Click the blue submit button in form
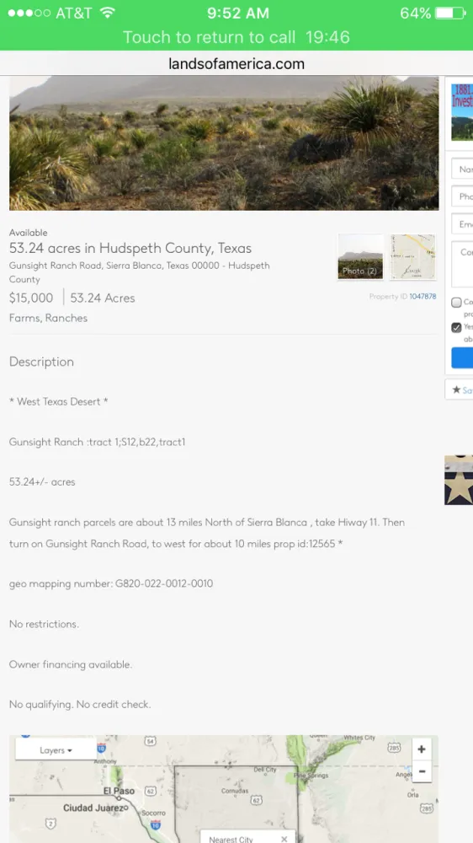Screen dimensions: 473x843 coord(462,357)
